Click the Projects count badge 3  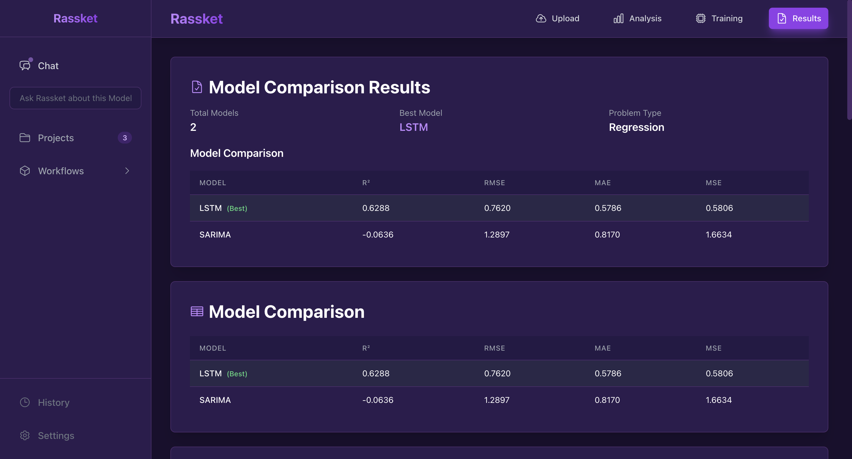pos(125,138)
